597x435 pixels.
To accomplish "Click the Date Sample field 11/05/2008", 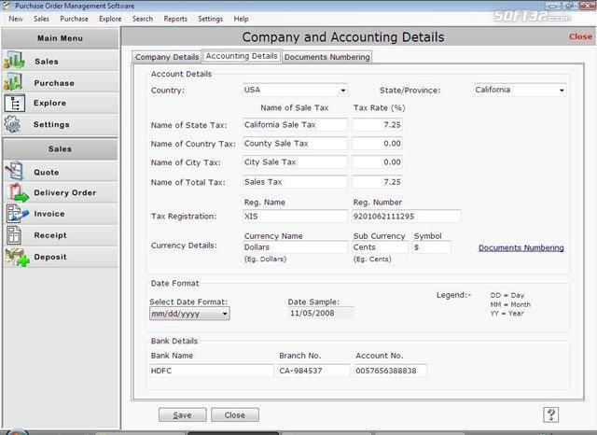I will [x=321, y=314].
